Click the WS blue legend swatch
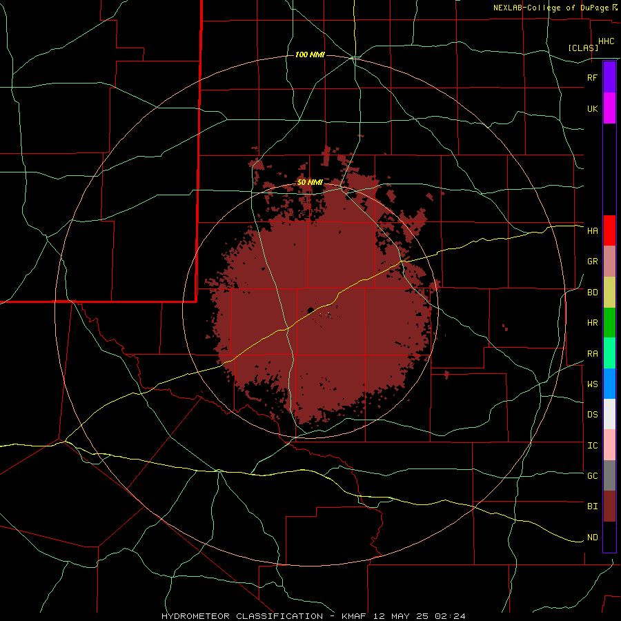The image size is (621, 621). pos(609,384)
